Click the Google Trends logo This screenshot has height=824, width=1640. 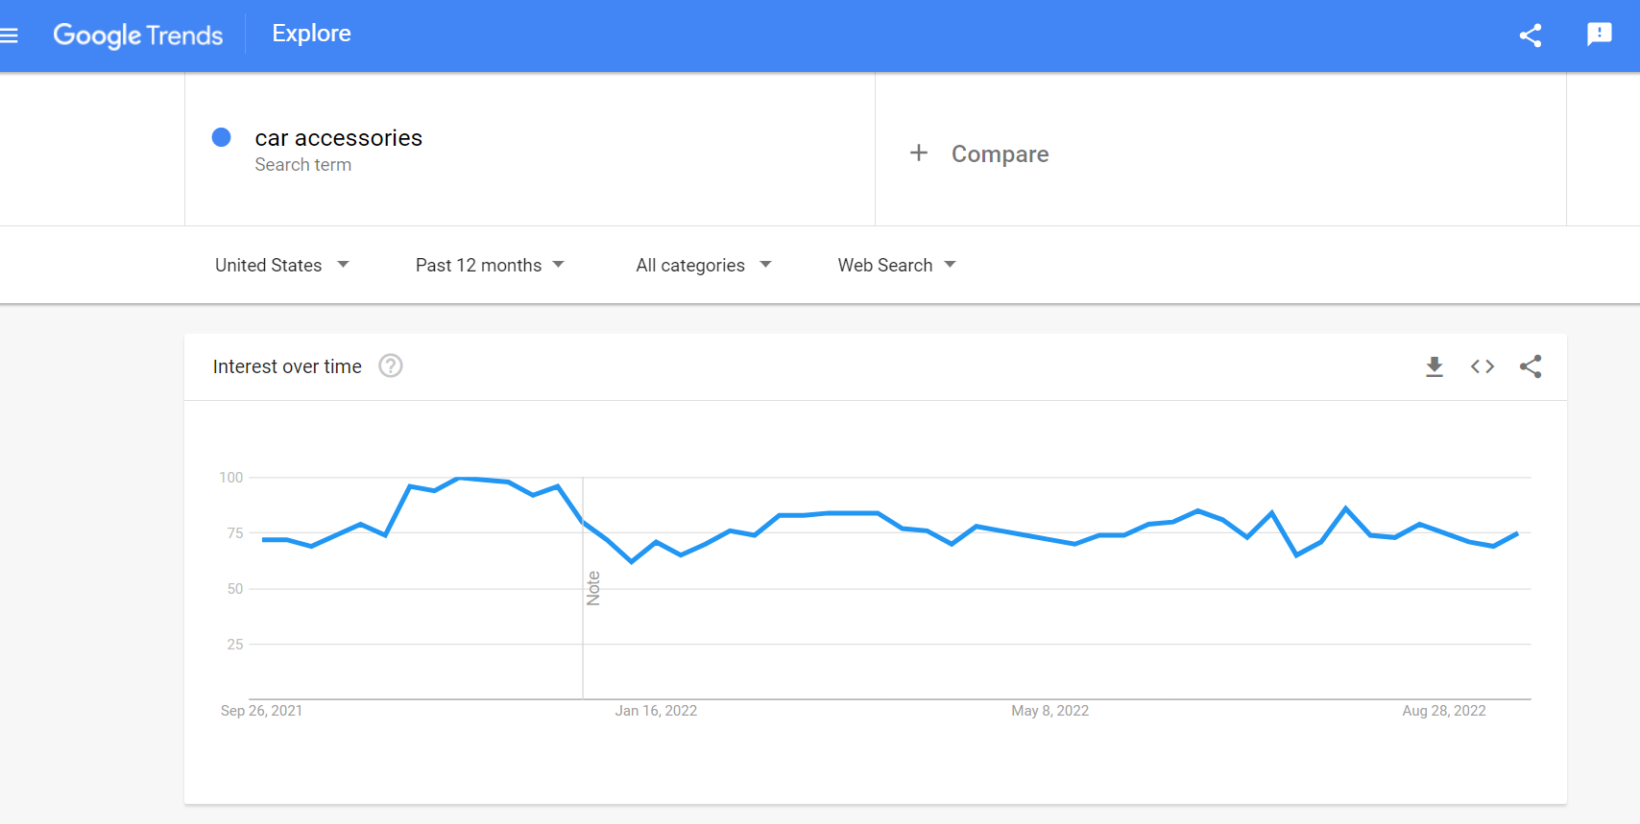(138, 35)
